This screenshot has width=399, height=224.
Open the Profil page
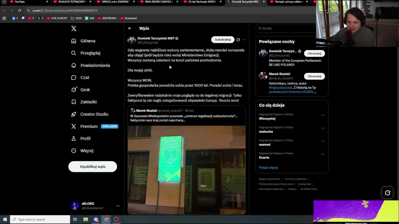pos(81,138)
